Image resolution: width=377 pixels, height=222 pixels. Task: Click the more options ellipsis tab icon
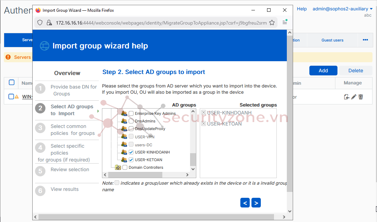[x=365, y=40]
